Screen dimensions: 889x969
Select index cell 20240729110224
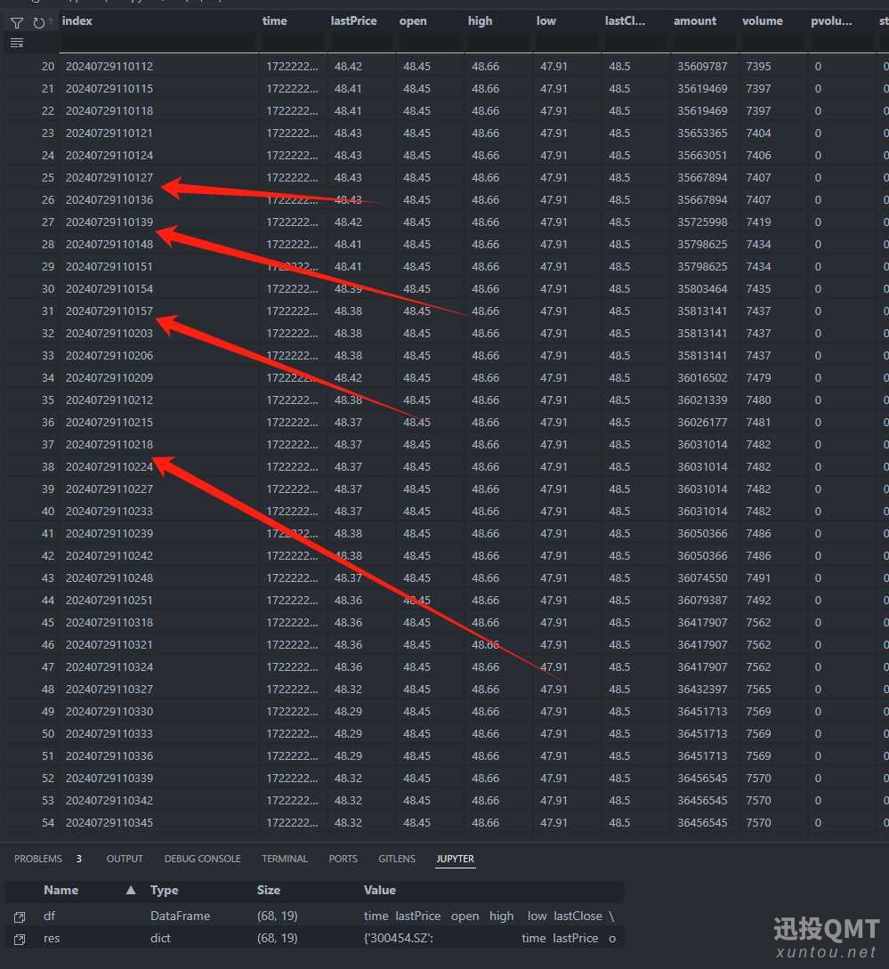[x=109, y=466]
